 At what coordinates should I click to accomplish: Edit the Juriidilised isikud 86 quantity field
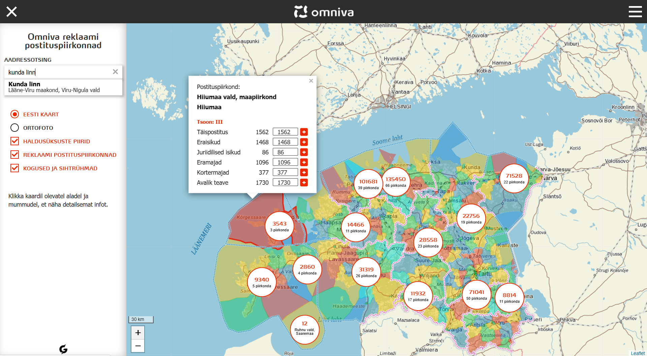coord(285,152)
